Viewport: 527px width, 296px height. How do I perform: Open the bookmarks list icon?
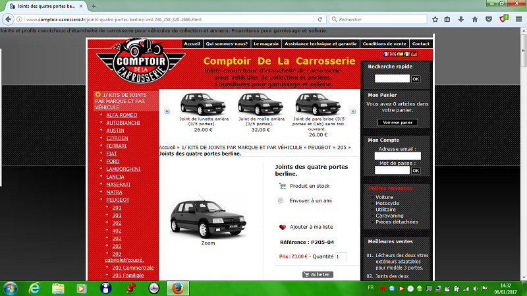447,20
